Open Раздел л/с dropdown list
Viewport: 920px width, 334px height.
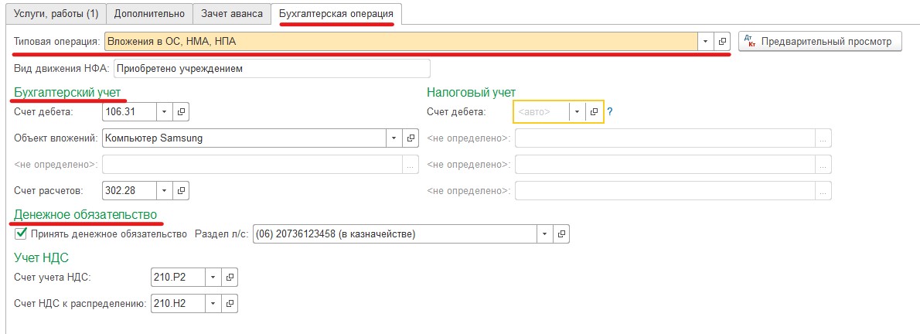click(x=545, y=234)
